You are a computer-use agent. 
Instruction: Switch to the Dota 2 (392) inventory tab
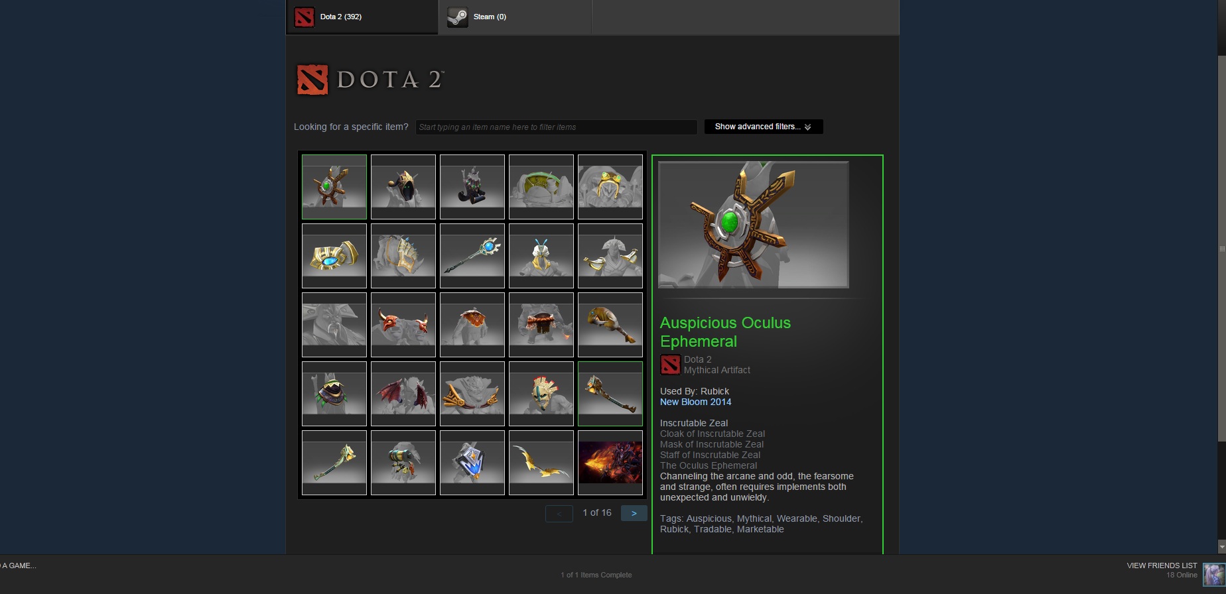point(362,17)
